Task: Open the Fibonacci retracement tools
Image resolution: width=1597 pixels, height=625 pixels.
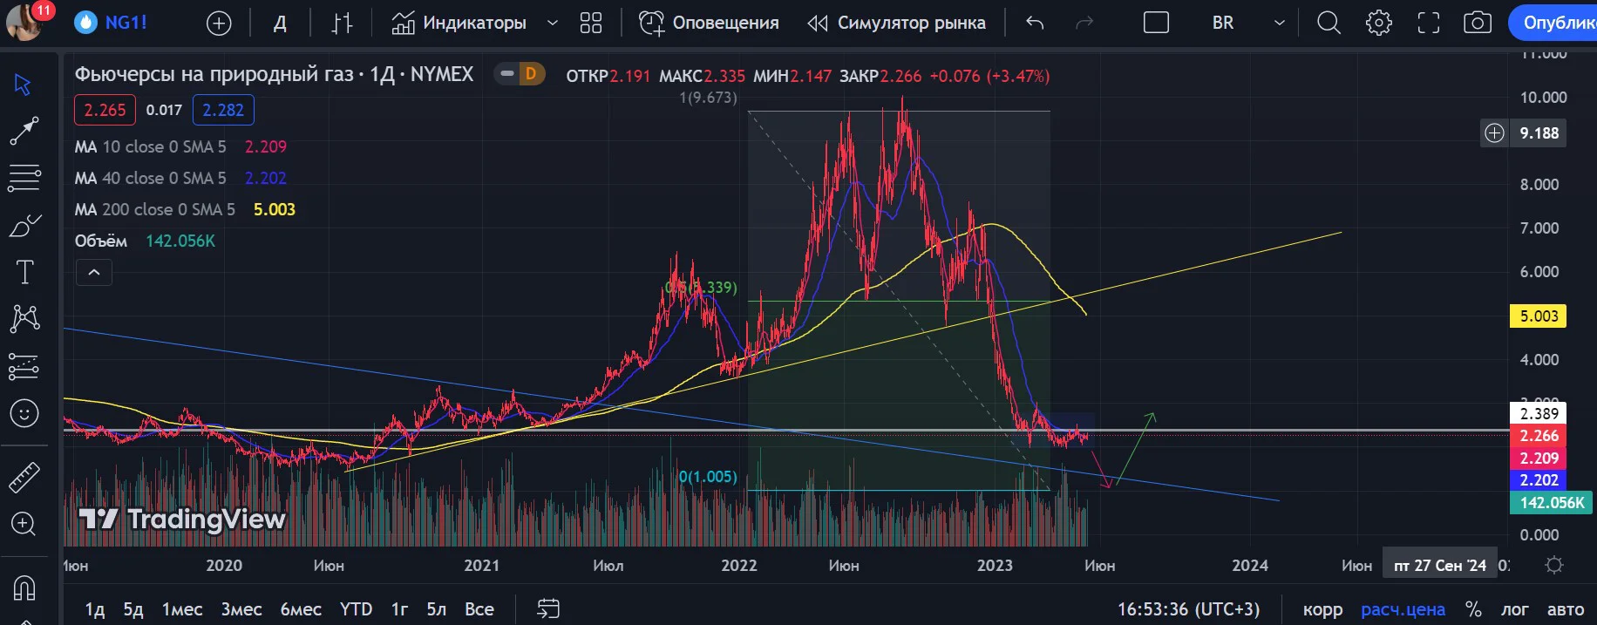Action: (x=24, y=178)
